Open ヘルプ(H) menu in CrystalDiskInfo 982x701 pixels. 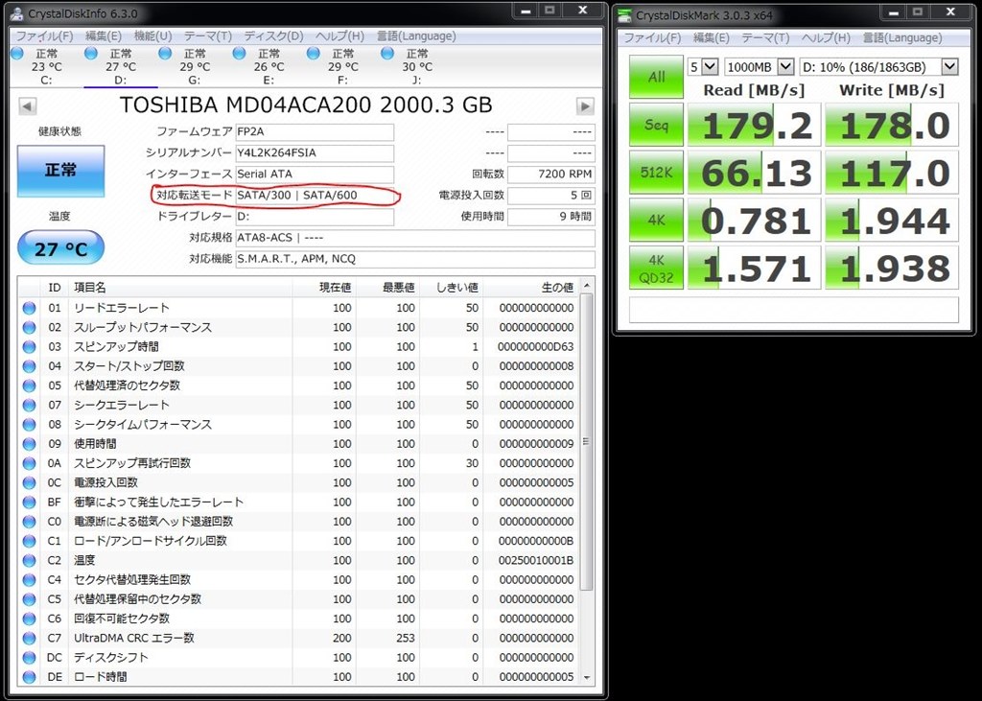point(339,36)
